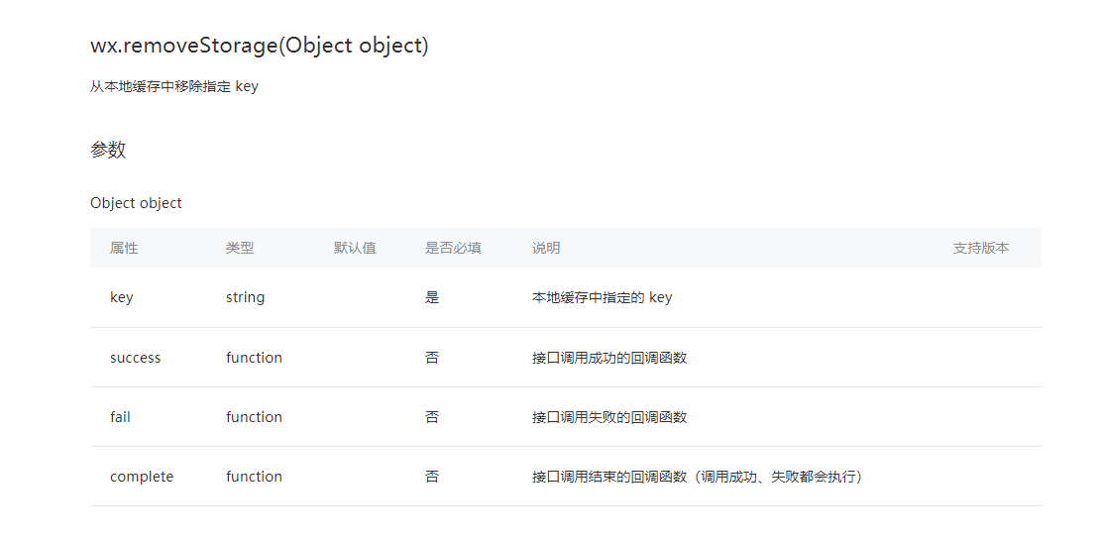The width and height of the screenshot is (1099, 540).
Task: Click the 支持版本 column header
Action: click(x=981, y=248)
